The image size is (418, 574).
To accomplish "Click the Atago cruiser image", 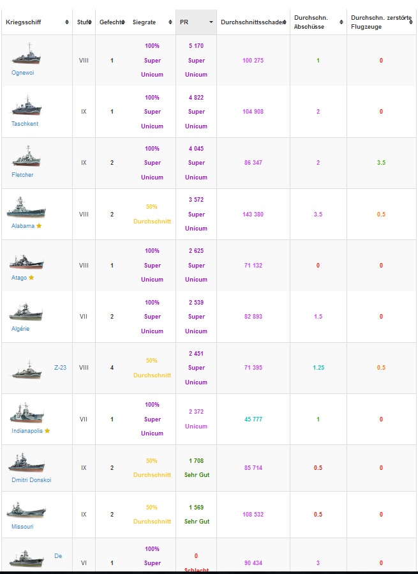I will 26,261.
